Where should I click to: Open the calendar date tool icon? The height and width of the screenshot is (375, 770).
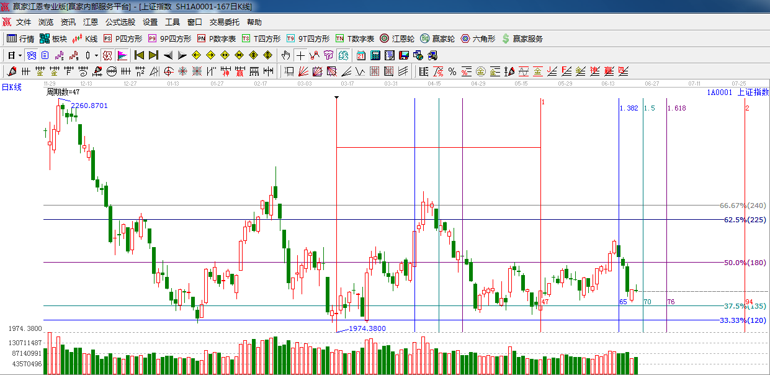(x=360, y=55)
